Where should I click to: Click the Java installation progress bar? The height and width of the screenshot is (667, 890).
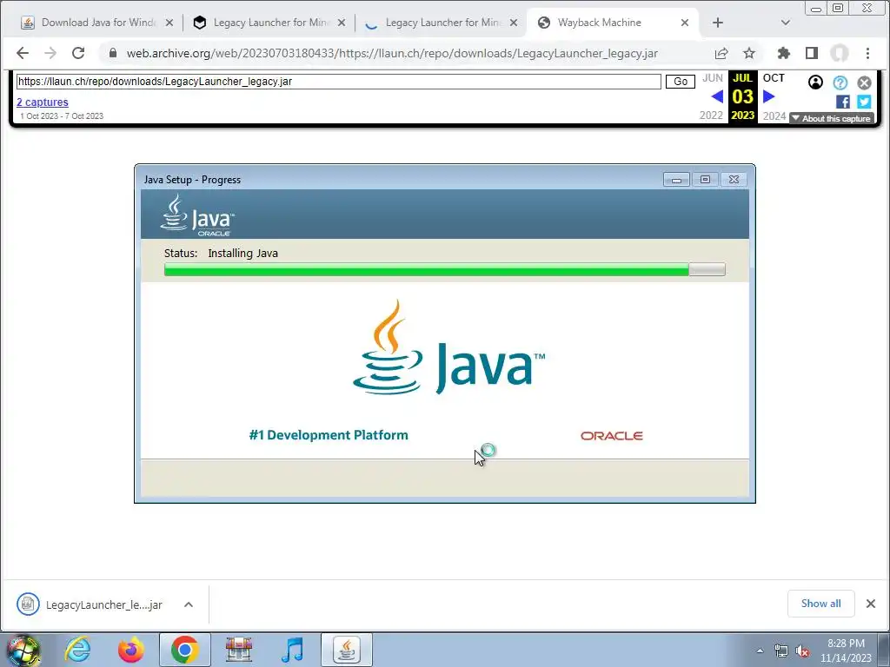[444, 269]
